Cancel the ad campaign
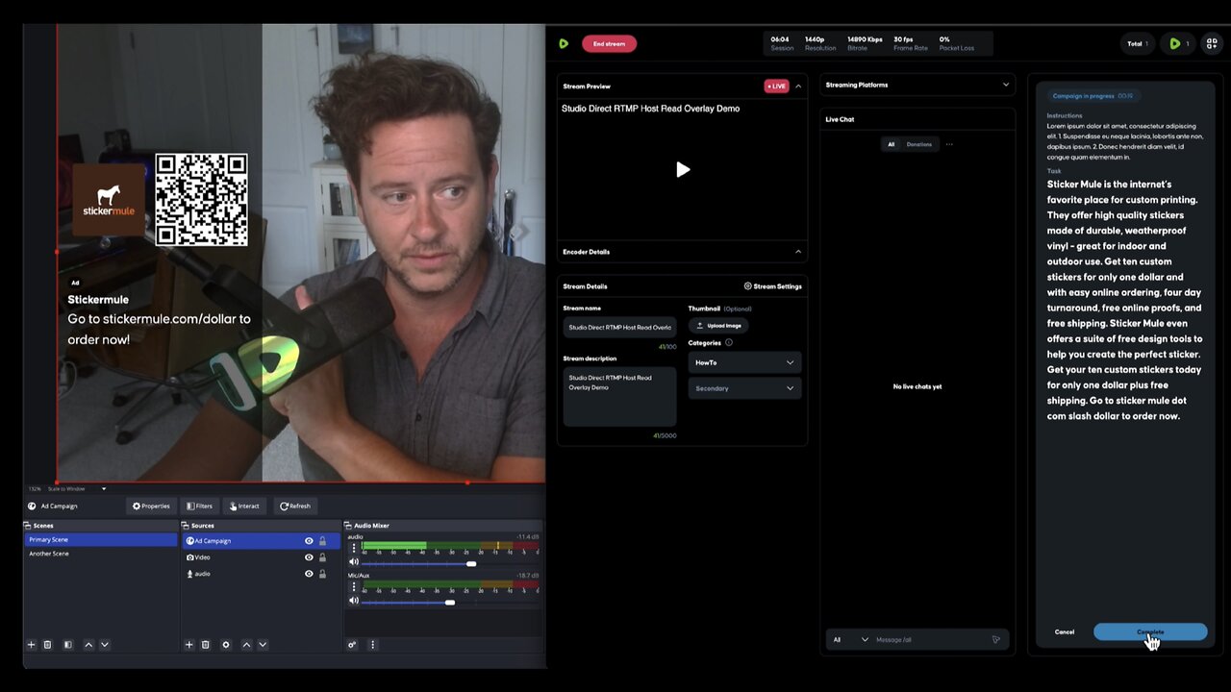 (1065, 631)
